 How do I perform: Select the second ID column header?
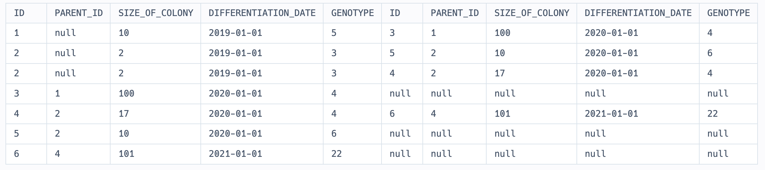(395, 13)
